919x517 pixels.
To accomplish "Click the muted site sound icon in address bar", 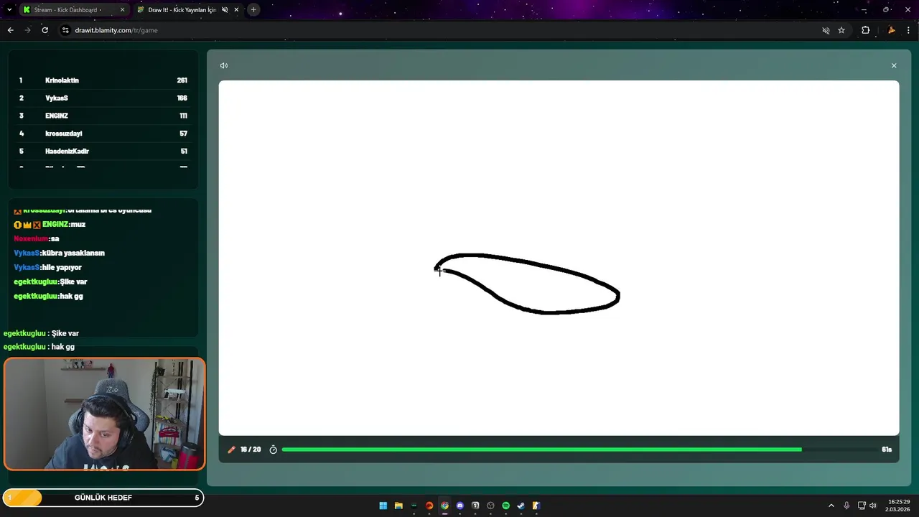I will (826, 30).
